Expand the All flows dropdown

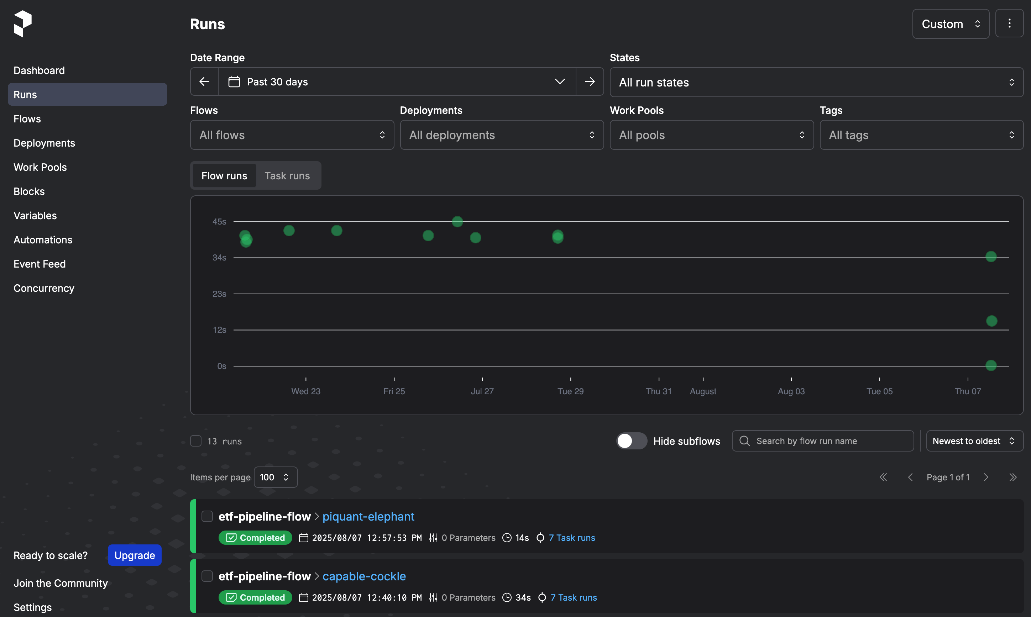pyautogui.click(x=292, y=135)
